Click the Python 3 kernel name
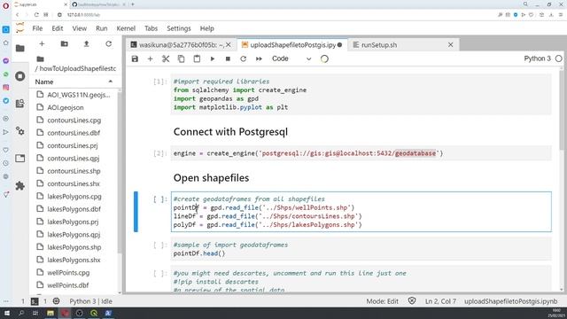 click(538, 58)
